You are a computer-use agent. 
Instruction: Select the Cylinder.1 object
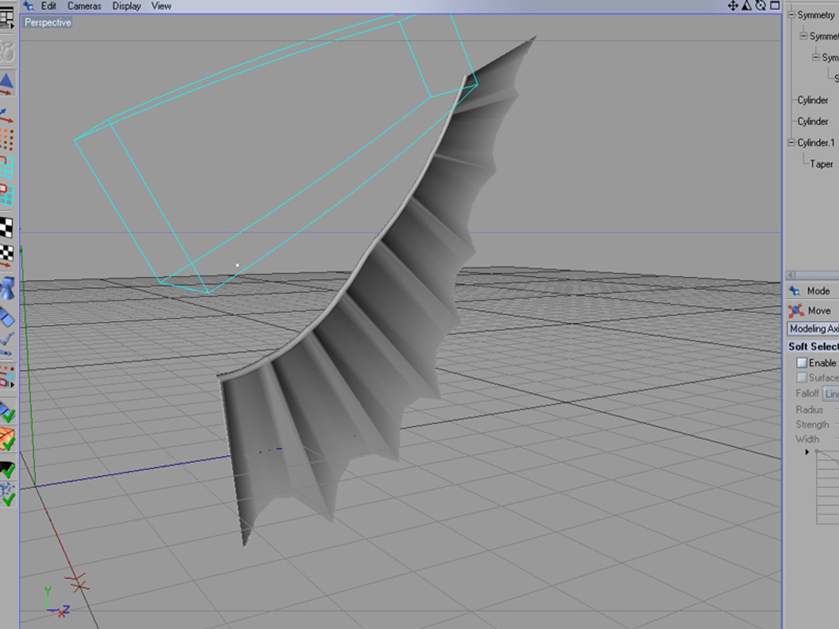coord(816,143)
